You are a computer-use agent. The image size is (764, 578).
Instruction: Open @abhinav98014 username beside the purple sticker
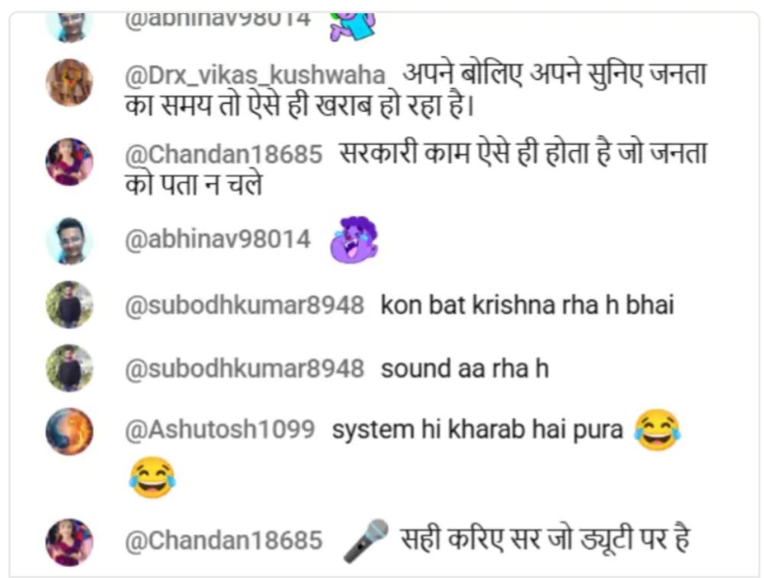[217, 239]
